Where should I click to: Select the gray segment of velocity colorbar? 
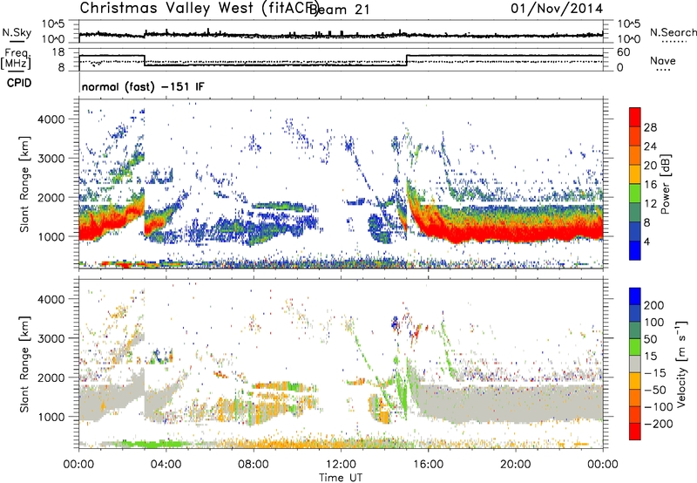coord(635,364)
